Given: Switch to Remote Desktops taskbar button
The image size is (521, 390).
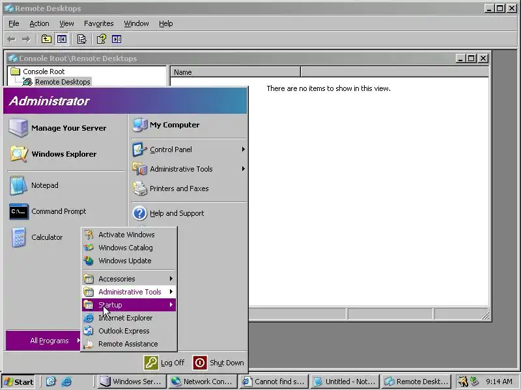Looking at the screenshot, I should pyautogui.click(x=416, y=382).
